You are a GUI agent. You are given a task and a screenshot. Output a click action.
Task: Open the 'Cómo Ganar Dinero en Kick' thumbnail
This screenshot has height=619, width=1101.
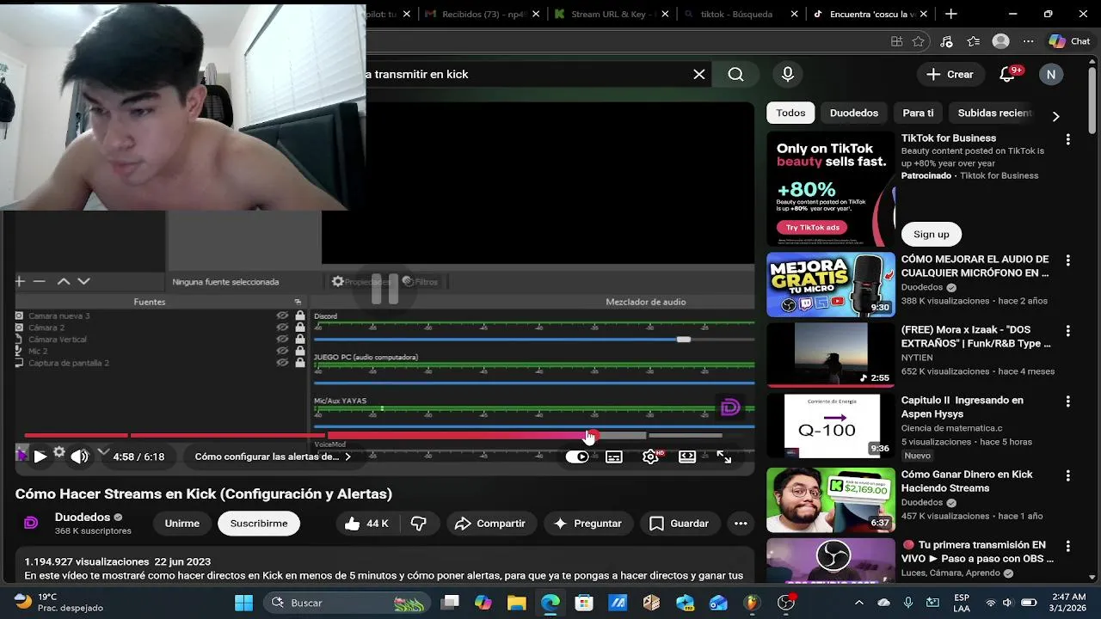[831, 500]
